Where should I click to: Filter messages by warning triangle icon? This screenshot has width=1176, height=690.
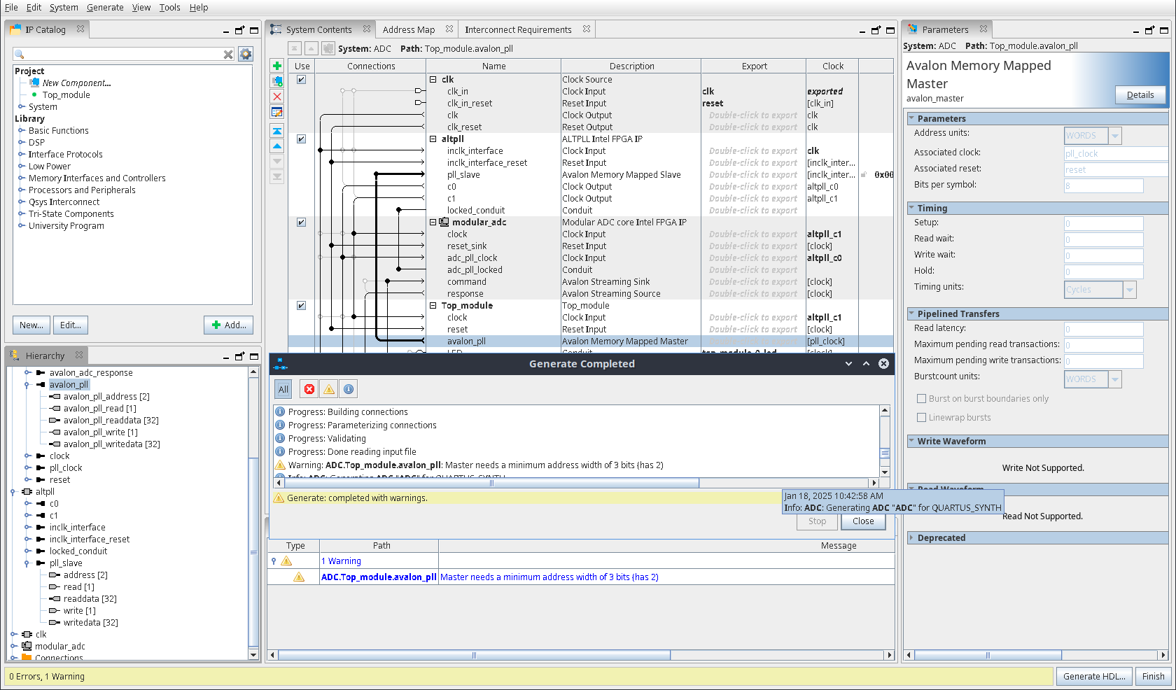[x=329, y=389]
